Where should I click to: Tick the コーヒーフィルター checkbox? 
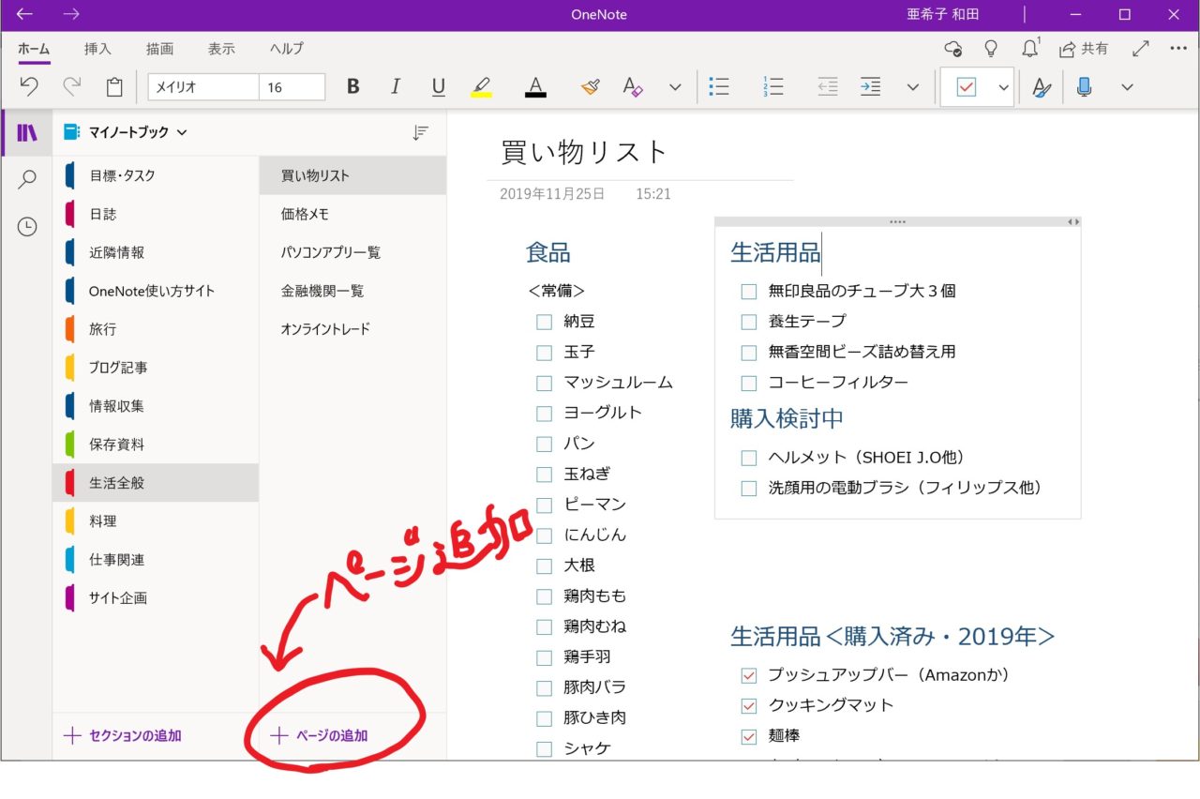pos(748,383)
